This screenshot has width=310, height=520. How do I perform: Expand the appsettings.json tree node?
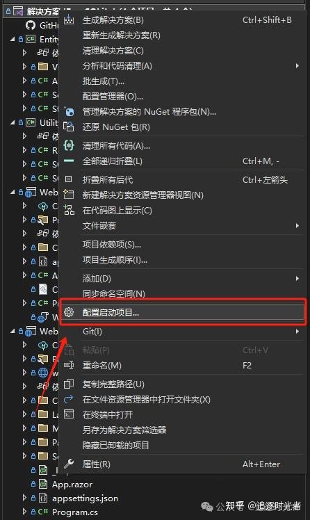pos(24,498)
